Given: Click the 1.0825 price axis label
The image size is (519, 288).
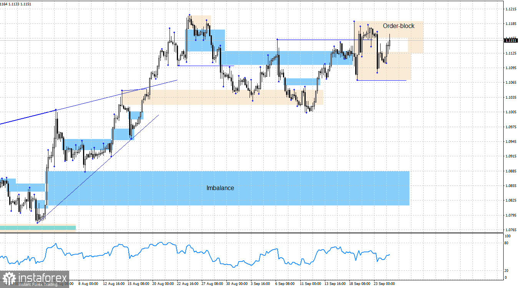Looking at the screenshot, I should (511, 200).
